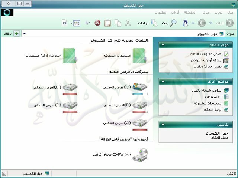Select Administrator documents folder icon

tap(70, 56)
